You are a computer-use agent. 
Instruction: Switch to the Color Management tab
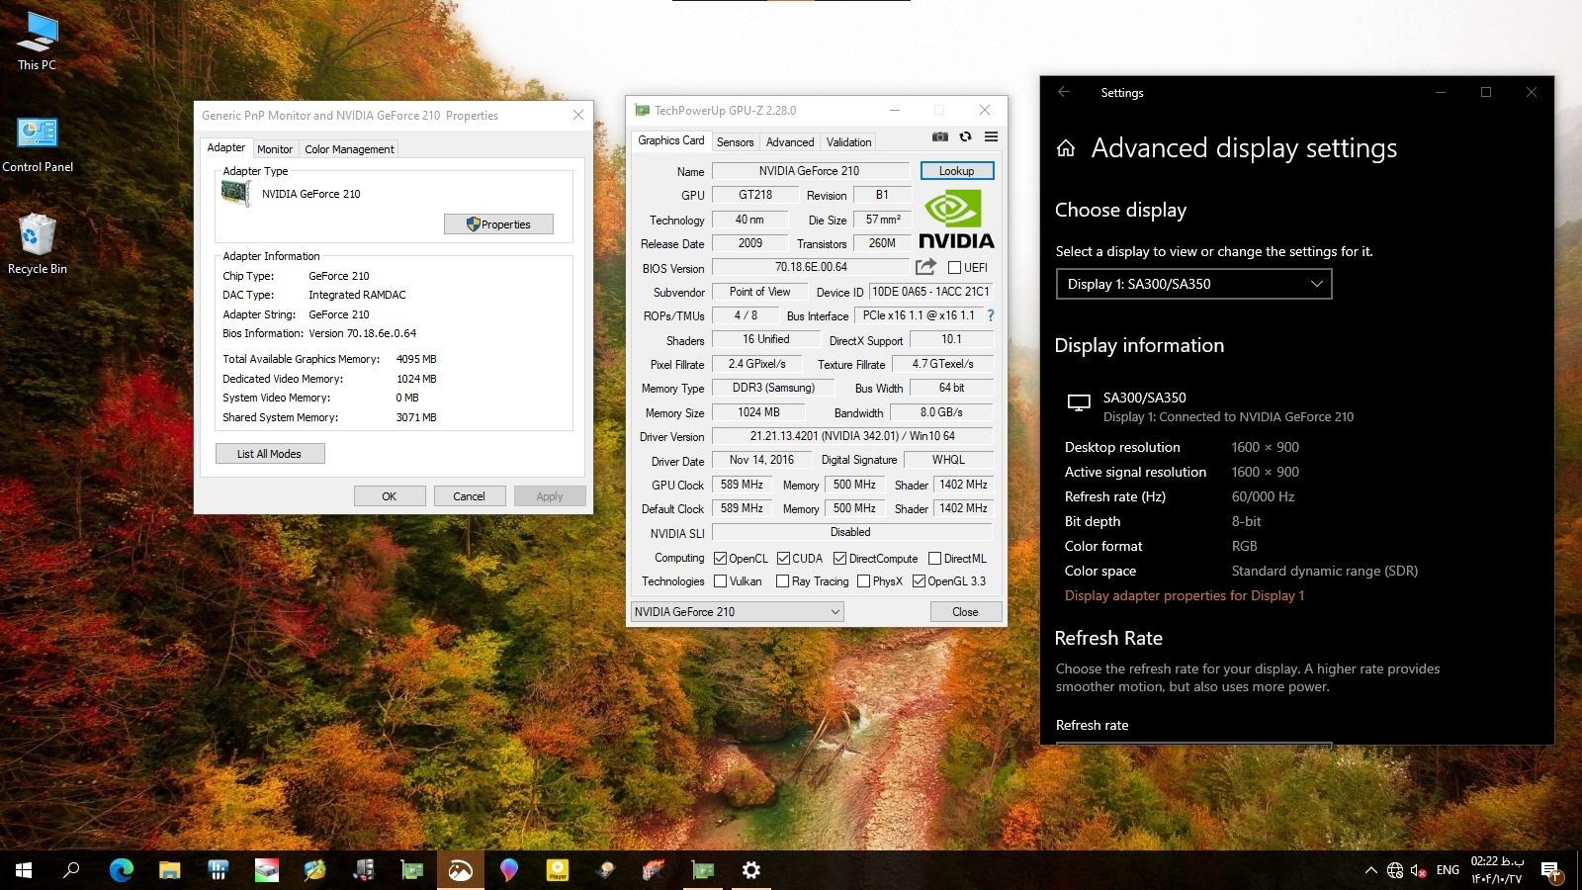pyautogui.click(x=349, y=149)
